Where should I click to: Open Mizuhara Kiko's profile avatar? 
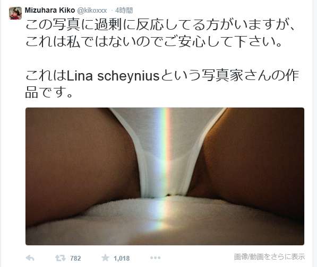coord(15,13)
